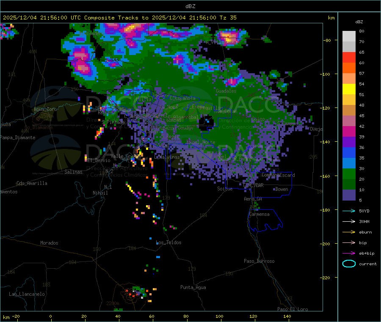Select the purple 36-39 dBZ color band
The width and height of the screenshot is (381, 322).
(349, 142)
